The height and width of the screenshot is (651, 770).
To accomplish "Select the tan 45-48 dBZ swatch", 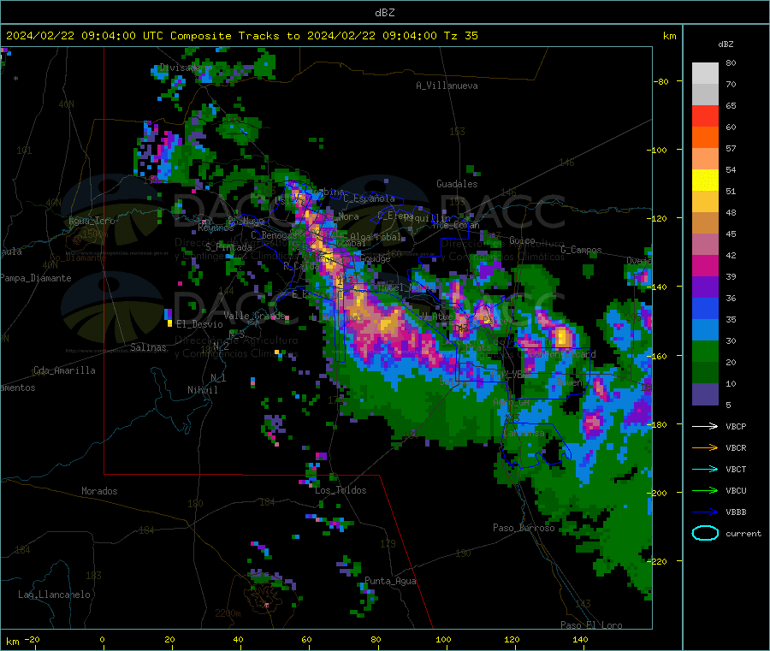I will [x=705, y=223].
